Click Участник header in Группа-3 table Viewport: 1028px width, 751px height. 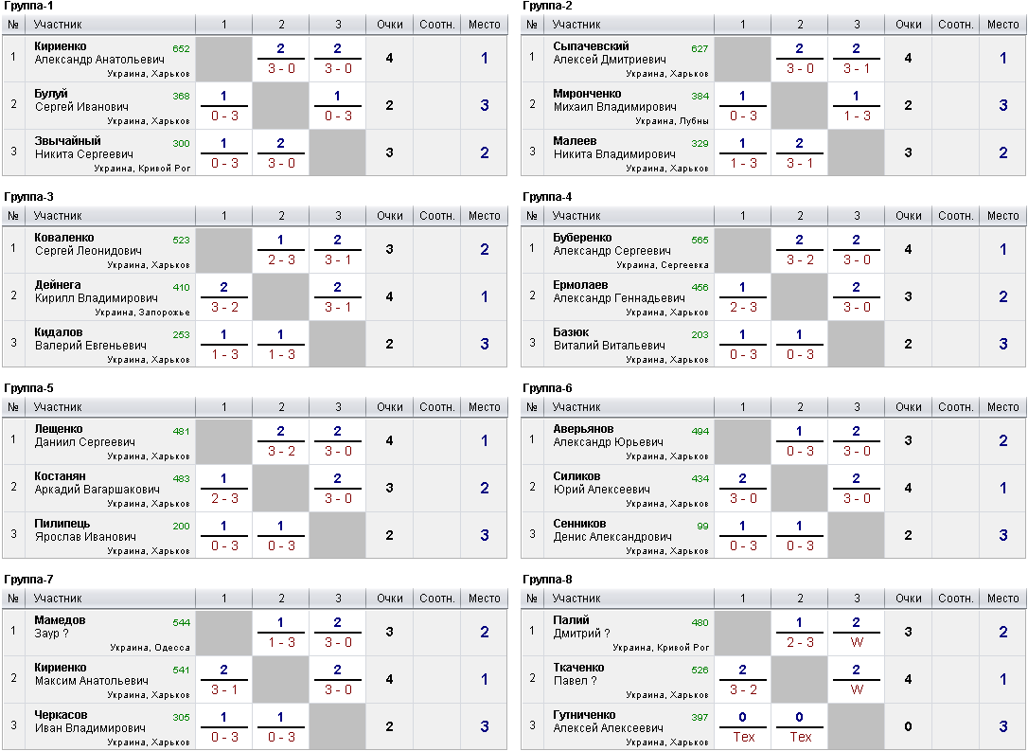click(x=58, y=216)
